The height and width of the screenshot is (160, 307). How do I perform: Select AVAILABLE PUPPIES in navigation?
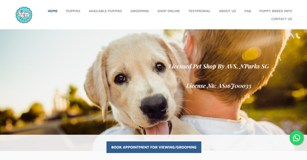pyautogui.click(x=105, y=11)
